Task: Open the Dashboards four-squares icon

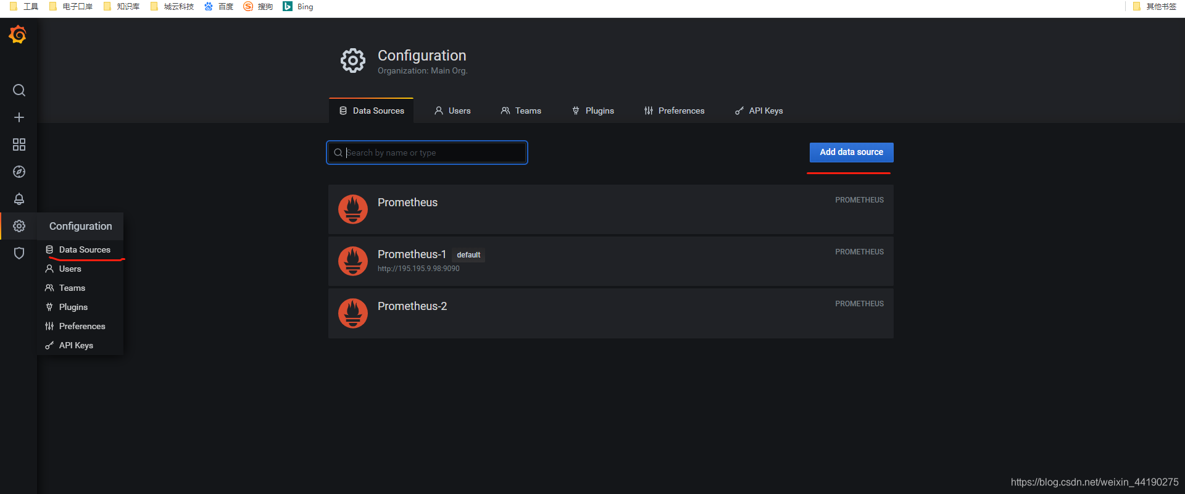Action: point(19,144)
